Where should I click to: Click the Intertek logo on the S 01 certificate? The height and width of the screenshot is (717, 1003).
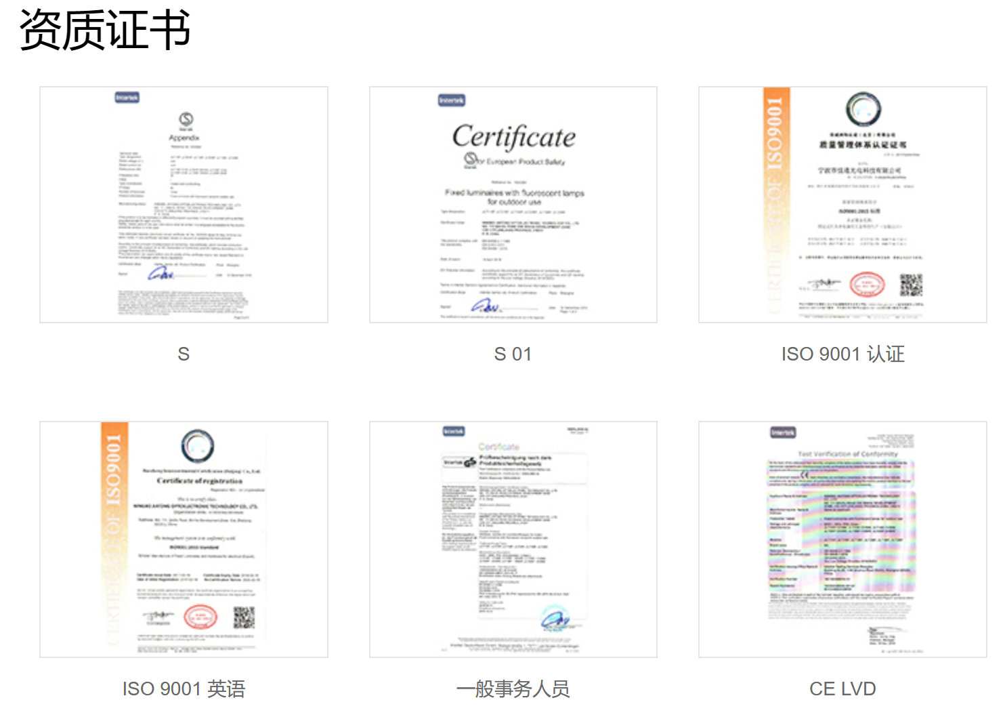pos(451,100)
